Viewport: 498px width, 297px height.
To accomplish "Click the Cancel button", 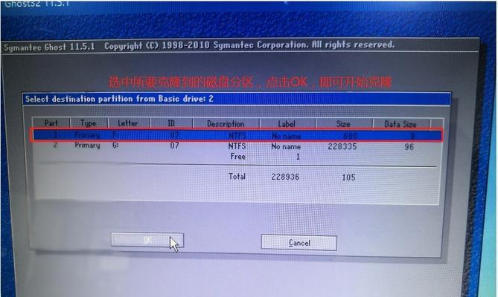I will click(x=299, y=243).
